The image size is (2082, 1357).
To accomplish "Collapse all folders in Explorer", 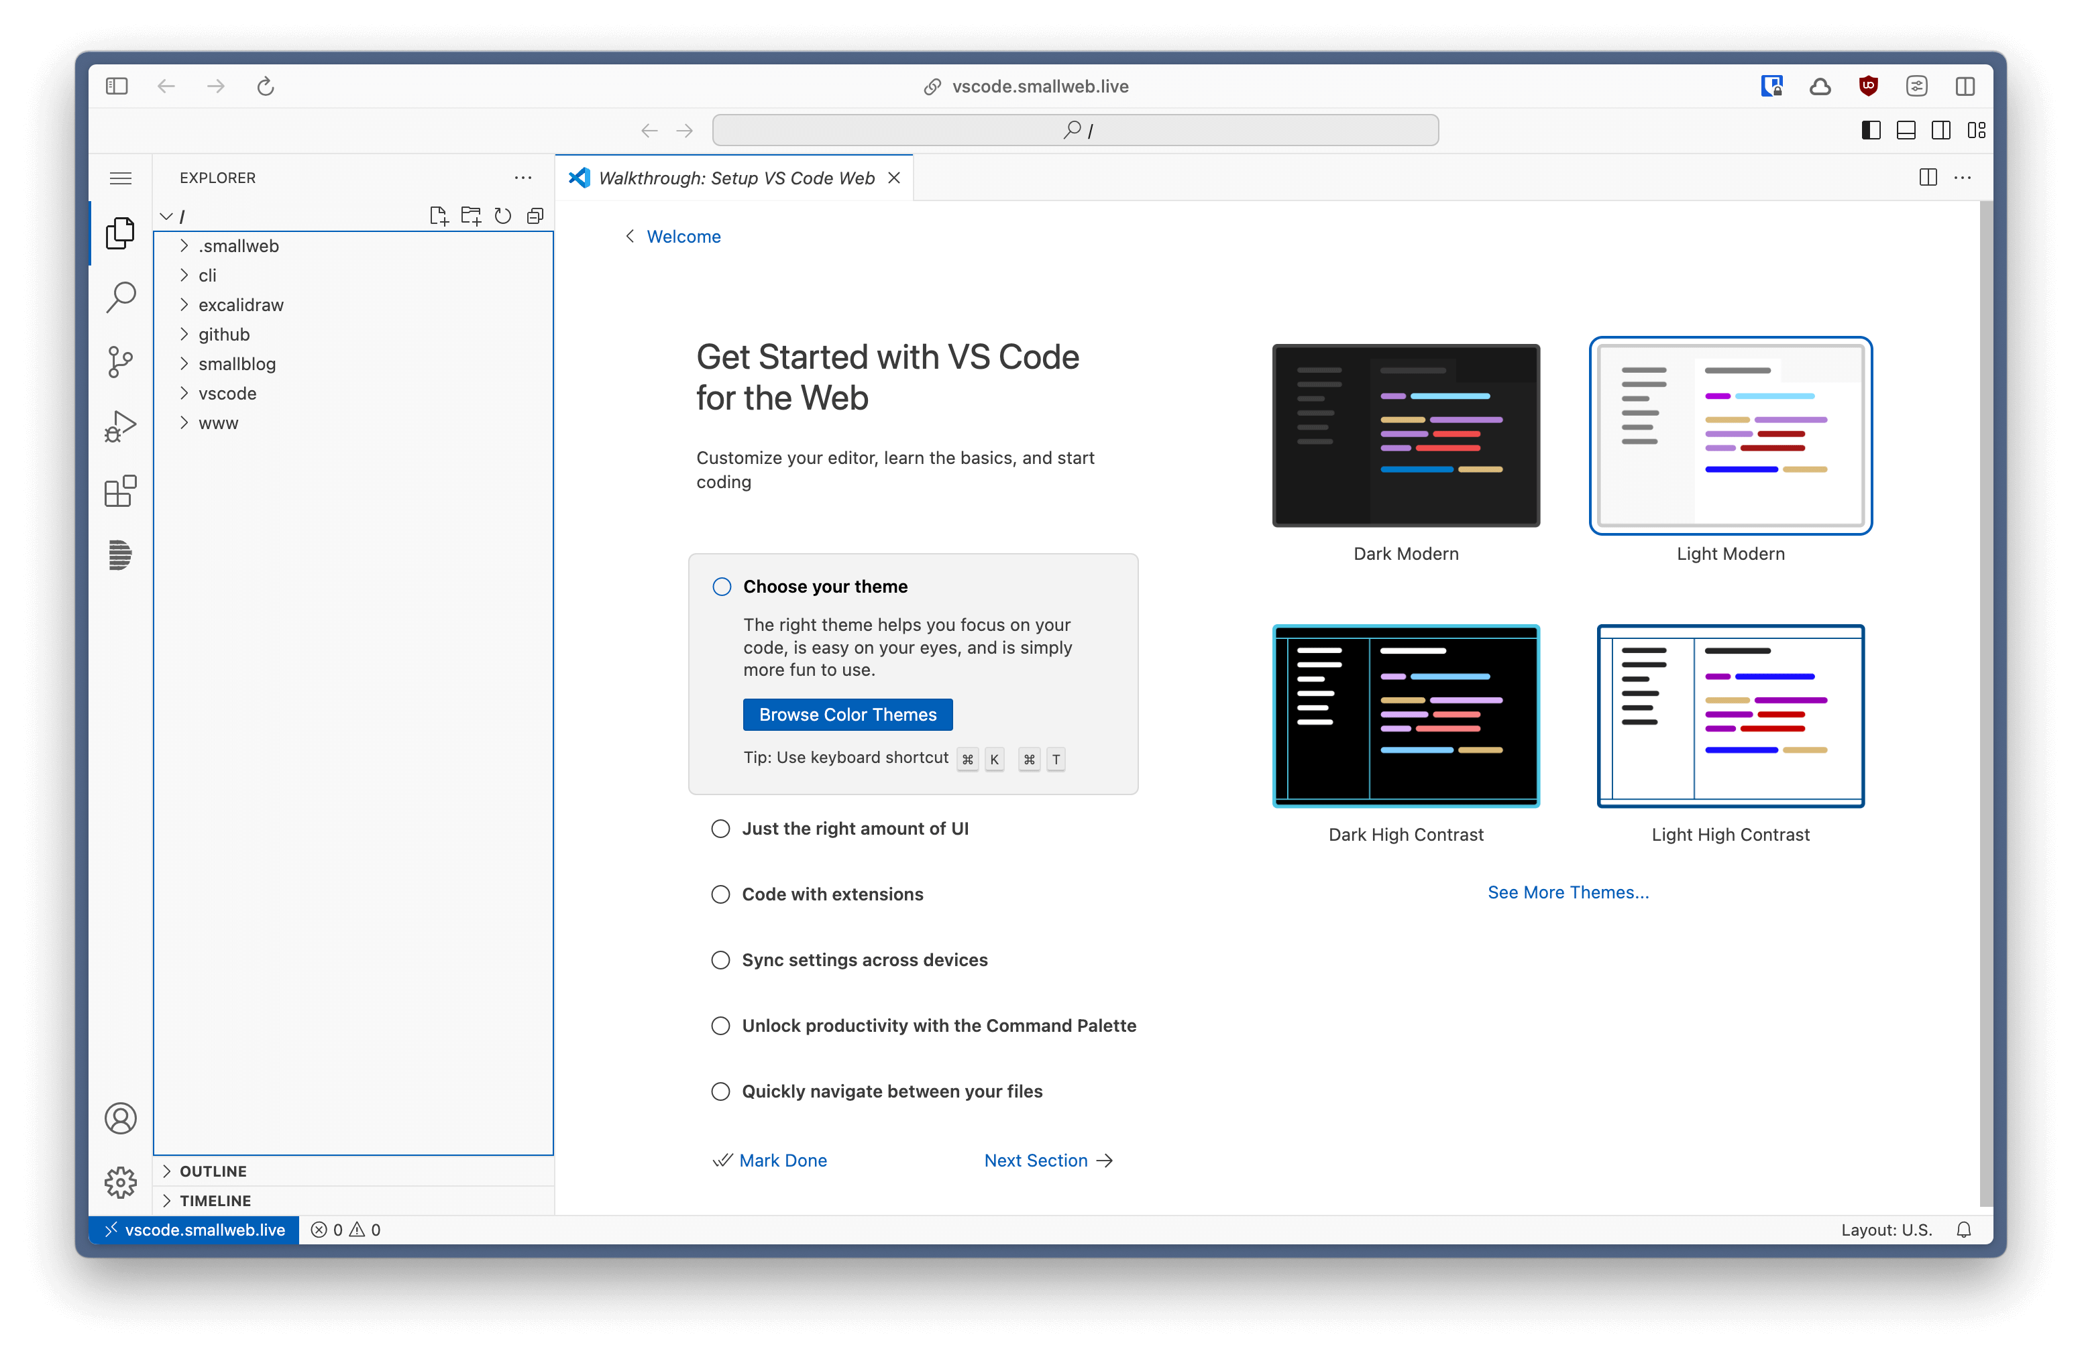I will (x=535, y=216).
